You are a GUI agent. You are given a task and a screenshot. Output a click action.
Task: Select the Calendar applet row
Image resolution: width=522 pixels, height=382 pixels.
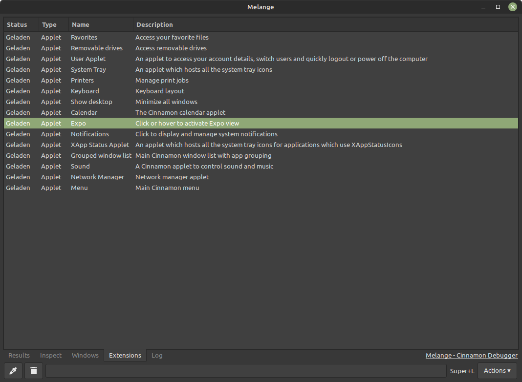[261, 112]
